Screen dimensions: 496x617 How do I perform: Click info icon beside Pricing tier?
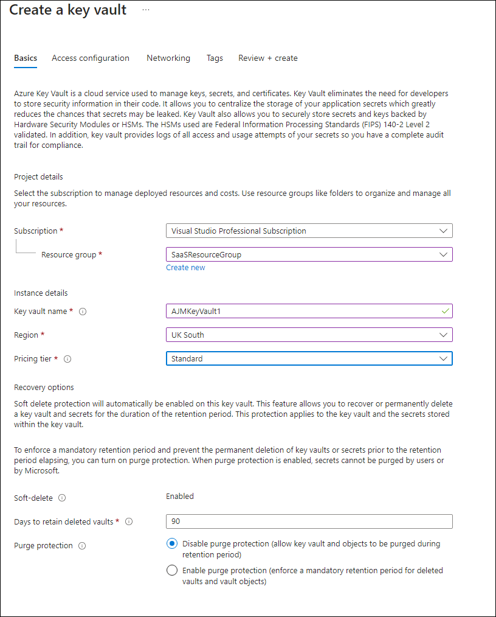coord(67,359)
